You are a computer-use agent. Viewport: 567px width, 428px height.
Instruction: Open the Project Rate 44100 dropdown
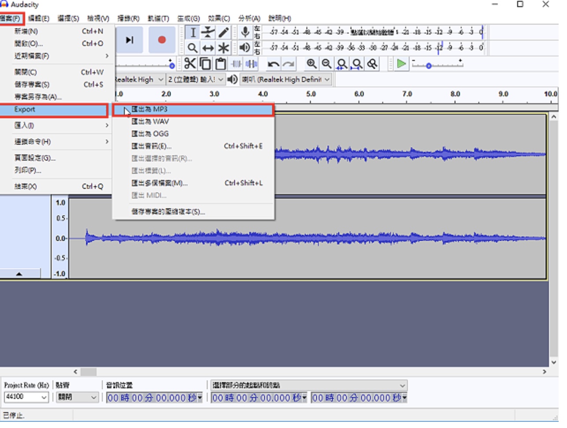(26, 397)
